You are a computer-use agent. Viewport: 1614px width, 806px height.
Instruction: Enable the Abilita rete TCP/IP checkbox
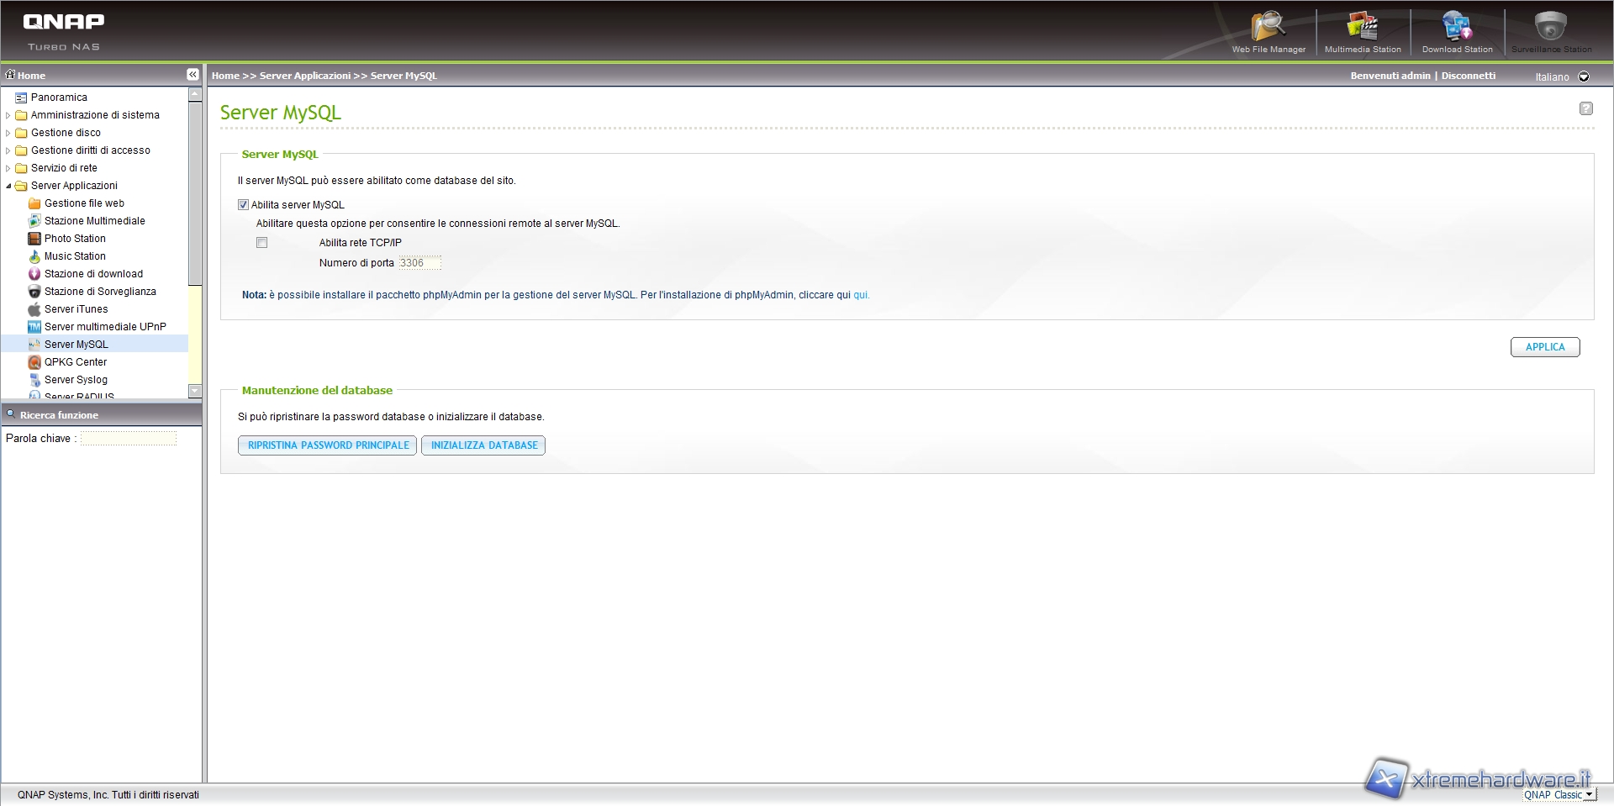(262, 243)
